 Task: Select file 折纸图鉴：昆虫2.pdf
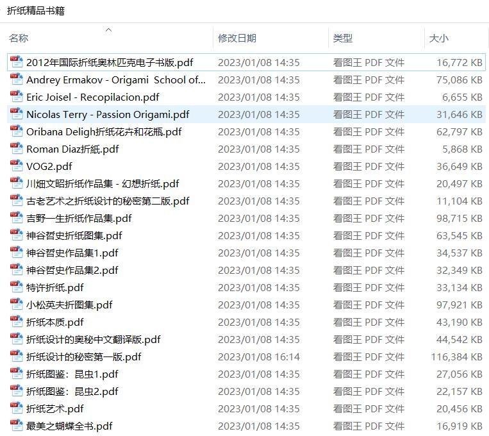(x=72, y=392)
